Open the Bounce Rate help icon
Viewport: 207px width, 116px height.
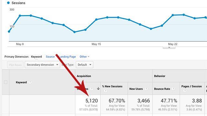(173, 89)
